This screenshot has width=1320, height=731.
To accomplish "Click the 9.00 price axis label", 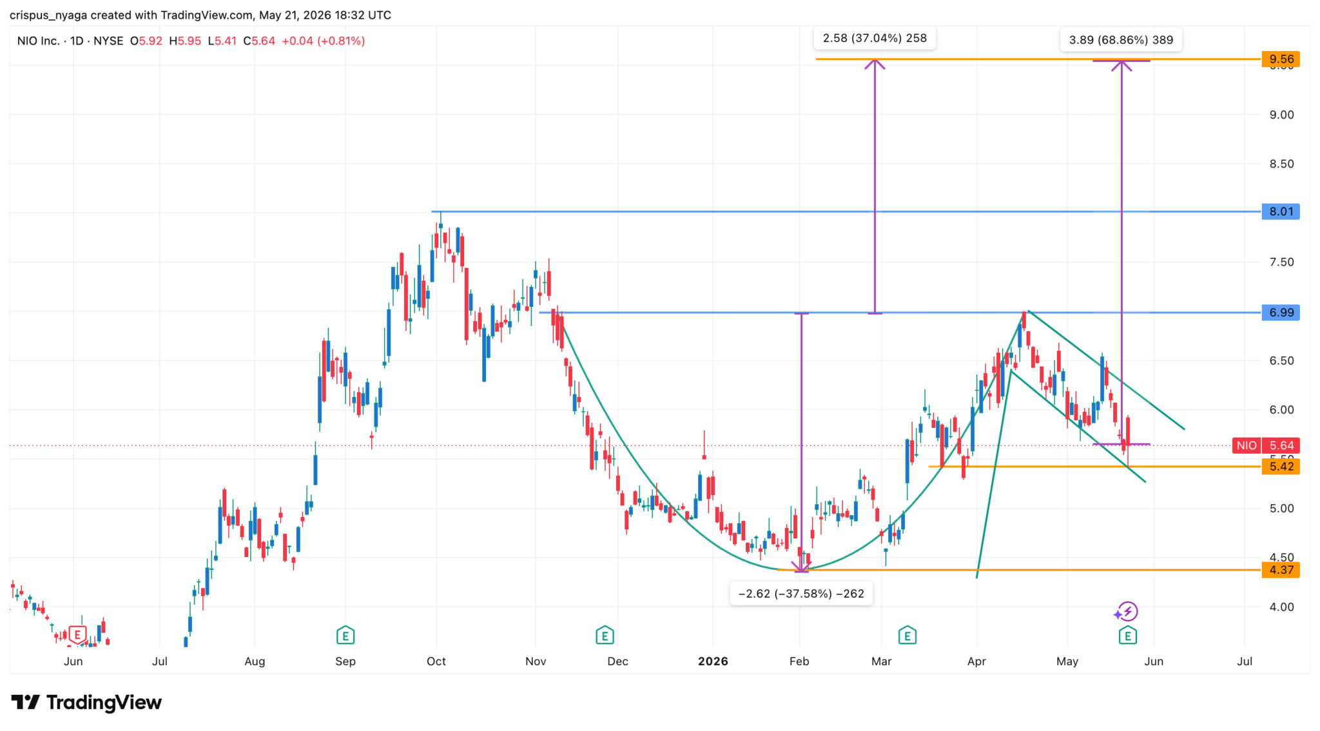I will coord(1281,115).
